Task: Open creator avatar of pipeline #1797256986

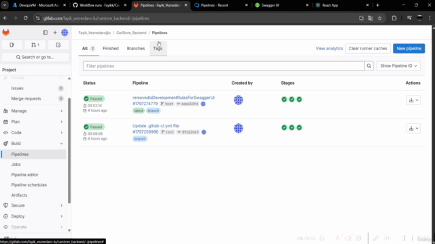Action: [x=239, y=128]
